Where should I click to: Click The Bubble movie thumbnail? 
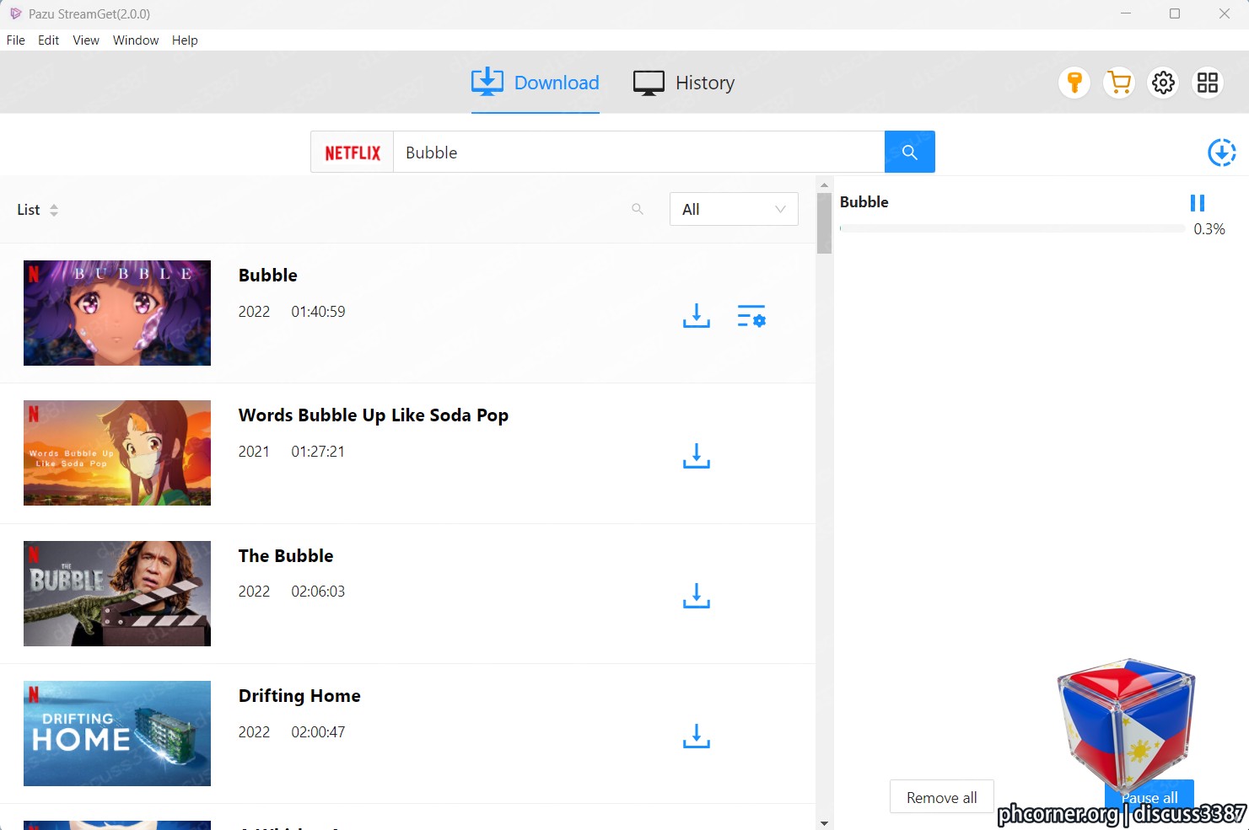click(x=117, y=593)
